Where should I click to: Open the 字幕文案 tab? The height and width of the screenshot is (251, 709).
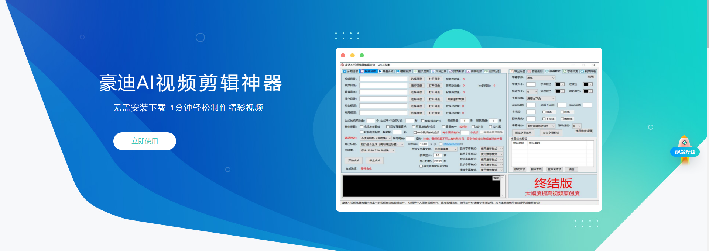click(571, 71)
